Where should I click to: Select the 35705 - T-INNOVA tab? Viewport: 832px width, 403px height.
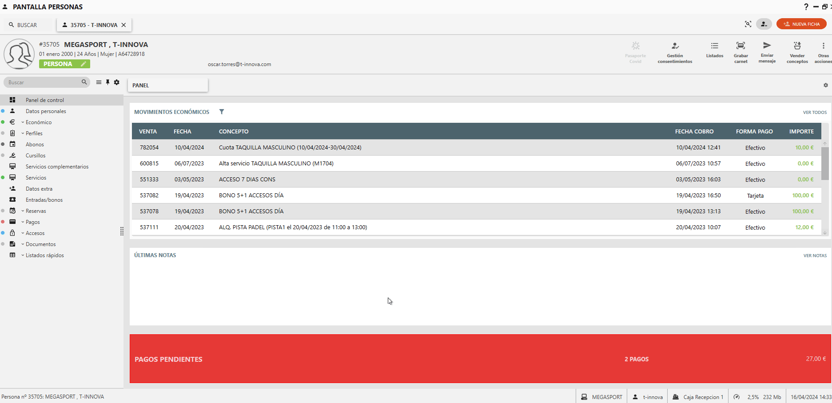(94, 25)
